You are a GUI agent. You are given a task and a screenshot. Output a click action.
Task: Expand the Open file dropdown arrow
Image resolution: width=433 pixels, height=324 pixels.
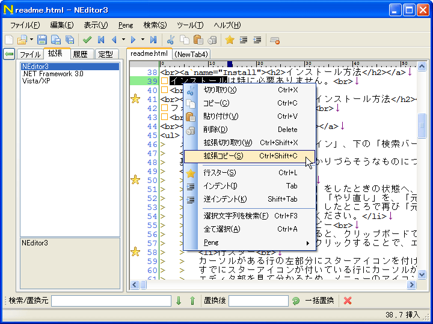(x=31, y=40)
